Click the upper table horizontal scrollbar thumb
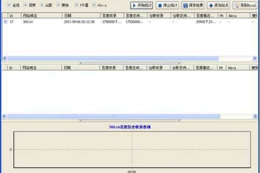The height and width of the screenshot is (173, 260). click(x=113, y=58)
